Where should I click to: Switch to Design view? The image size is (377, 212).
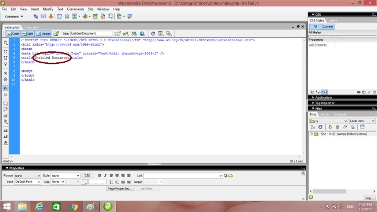coord(43,34)
